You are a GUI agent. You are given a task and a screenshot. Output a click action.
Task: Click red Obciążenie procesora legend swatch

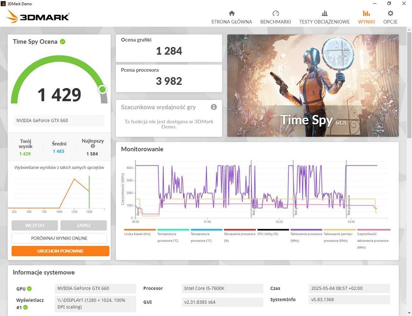point(240,230)
